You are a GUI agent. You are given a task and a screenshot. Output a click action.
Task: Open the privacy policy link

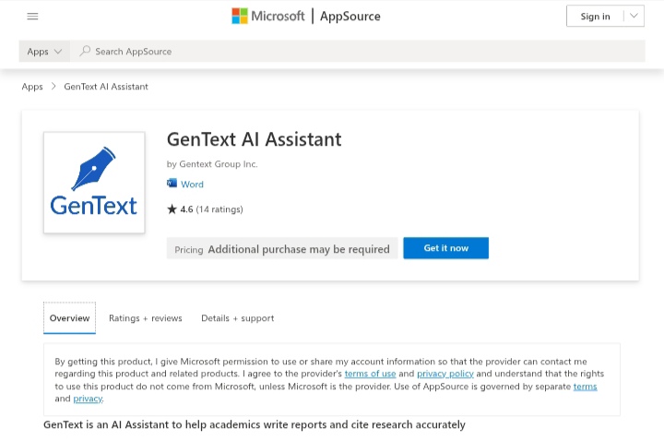pyautogui.click(x=445, y=374)
